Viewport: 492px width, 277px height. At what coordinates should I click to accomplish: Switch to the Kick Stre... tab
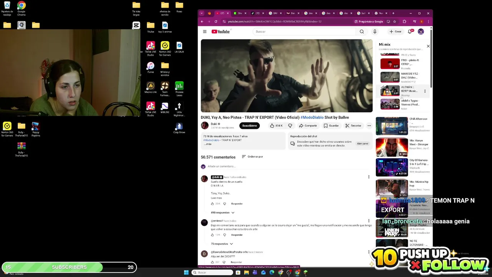[x=240, y=13]
